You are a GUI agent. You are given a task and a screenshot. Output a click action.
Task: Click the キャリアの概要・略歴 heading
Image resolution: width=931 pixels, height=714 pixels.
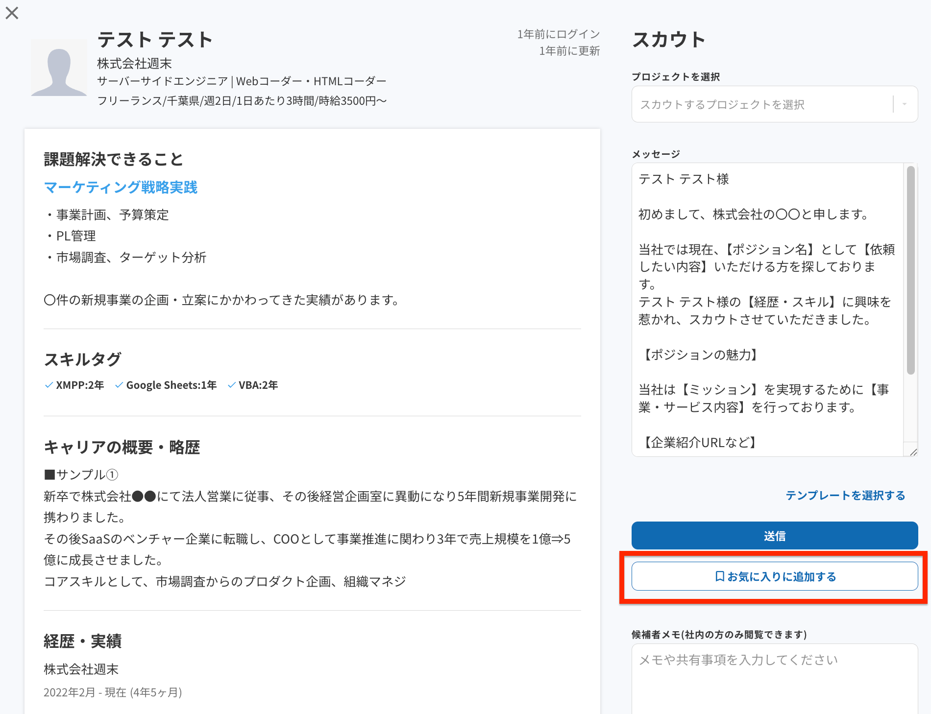pyautogui.click(x=122, y=447)
